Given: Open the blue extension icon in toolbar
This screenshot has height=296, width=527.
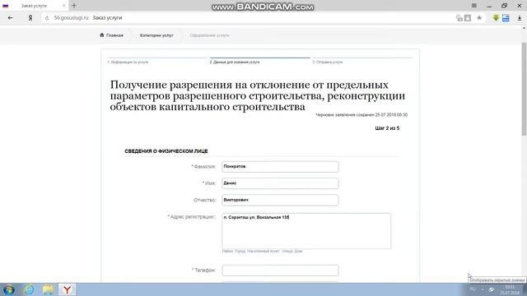Looking at the screenshot, I should coord(506,18).
